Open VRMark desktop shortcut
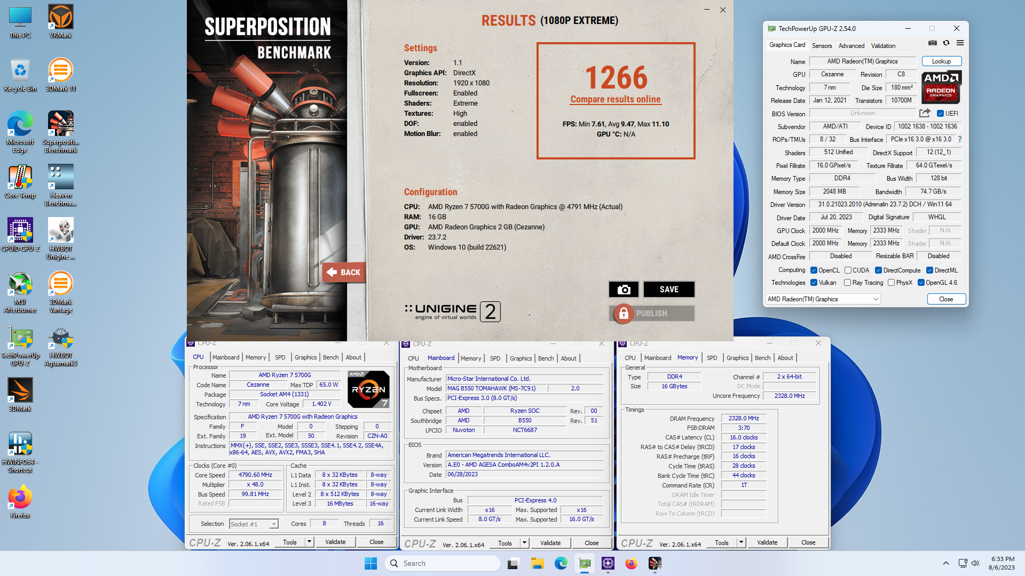The image size is (1025, 576). (x=60, y=21)
